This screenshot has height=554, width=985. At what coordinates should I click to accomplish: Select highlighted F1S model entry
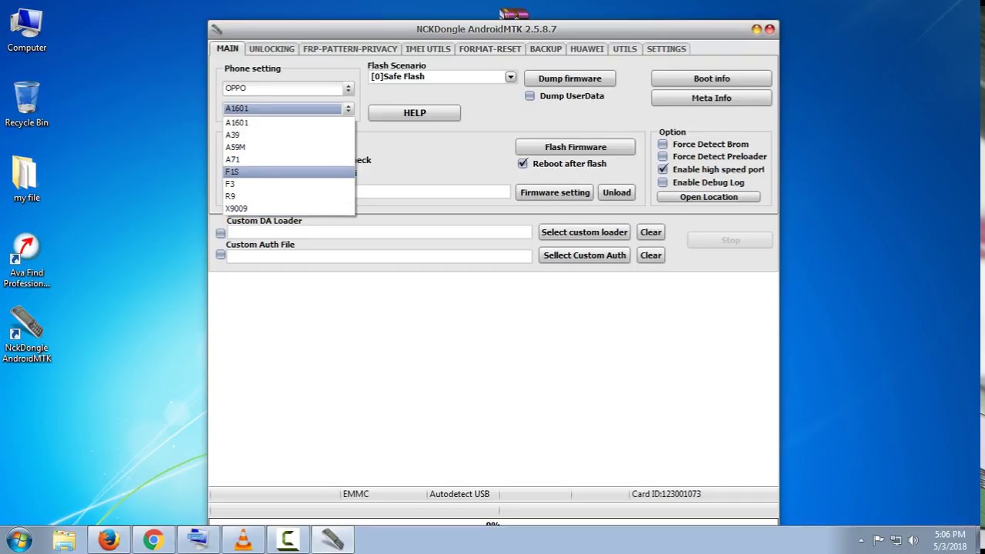coord(289,172)
